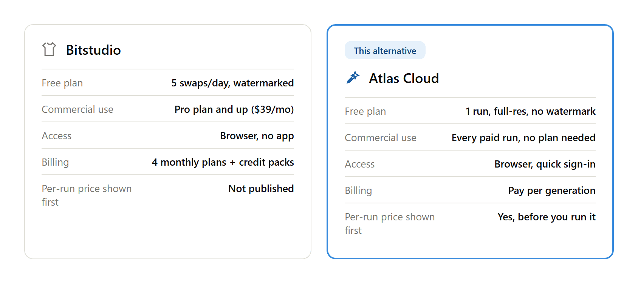Click 'Access' label in Atlas Cloud card
The width and height of the screenshot is (638, 283).
(x=359, y=164)
